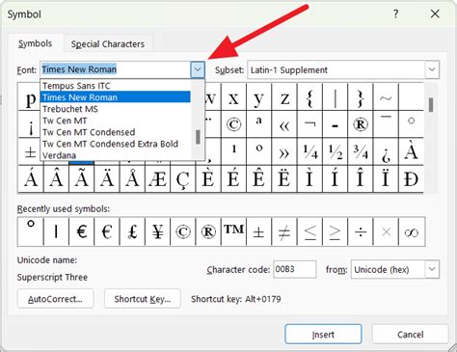Choose Tw Cen MT font
Screen dimensions: 457x352
click(116, 121)
